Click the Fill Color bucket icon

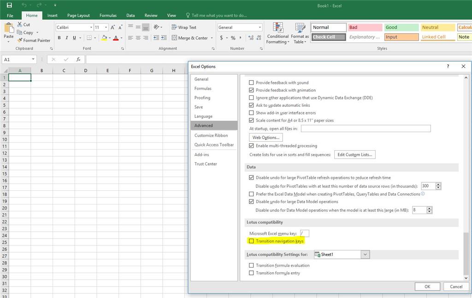coord(104,38)
